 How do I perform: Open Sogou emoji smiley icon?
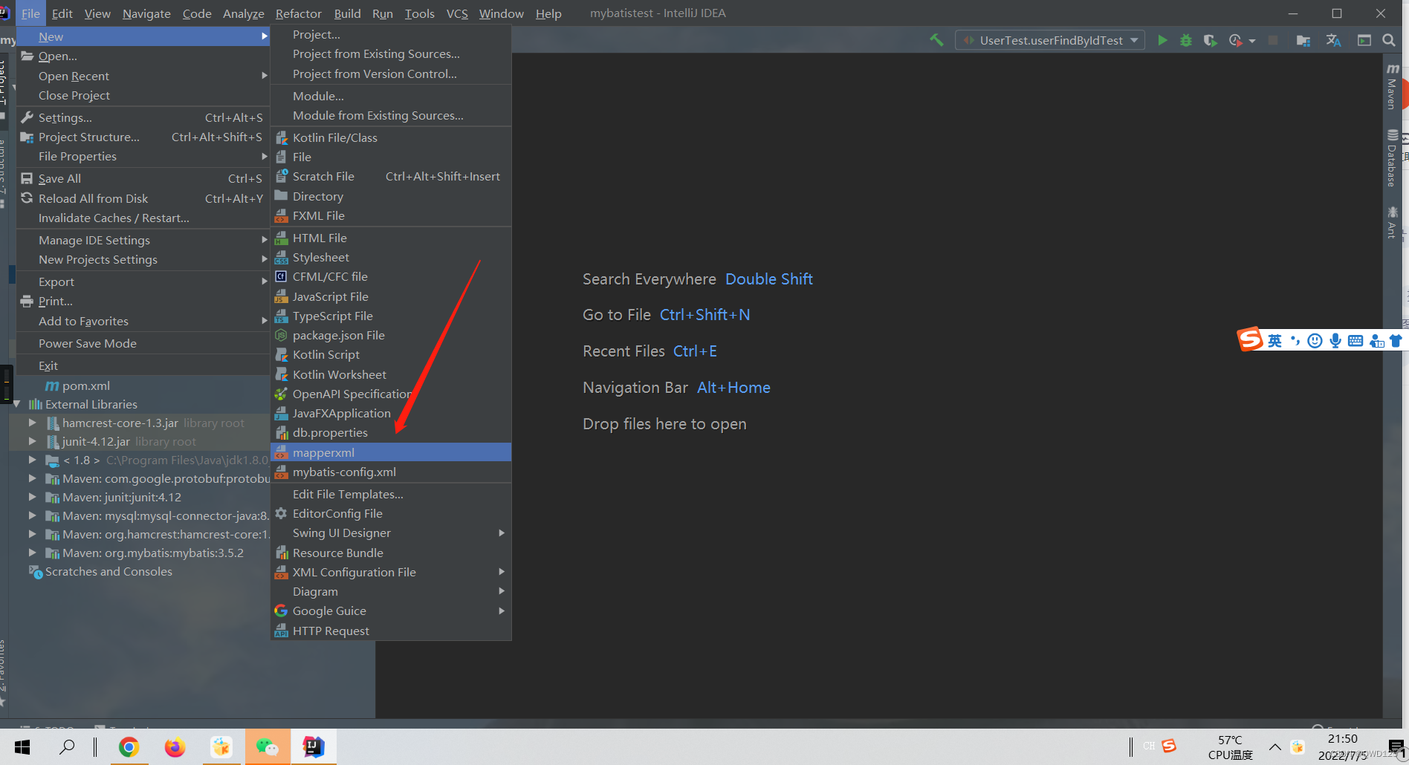1315,340
